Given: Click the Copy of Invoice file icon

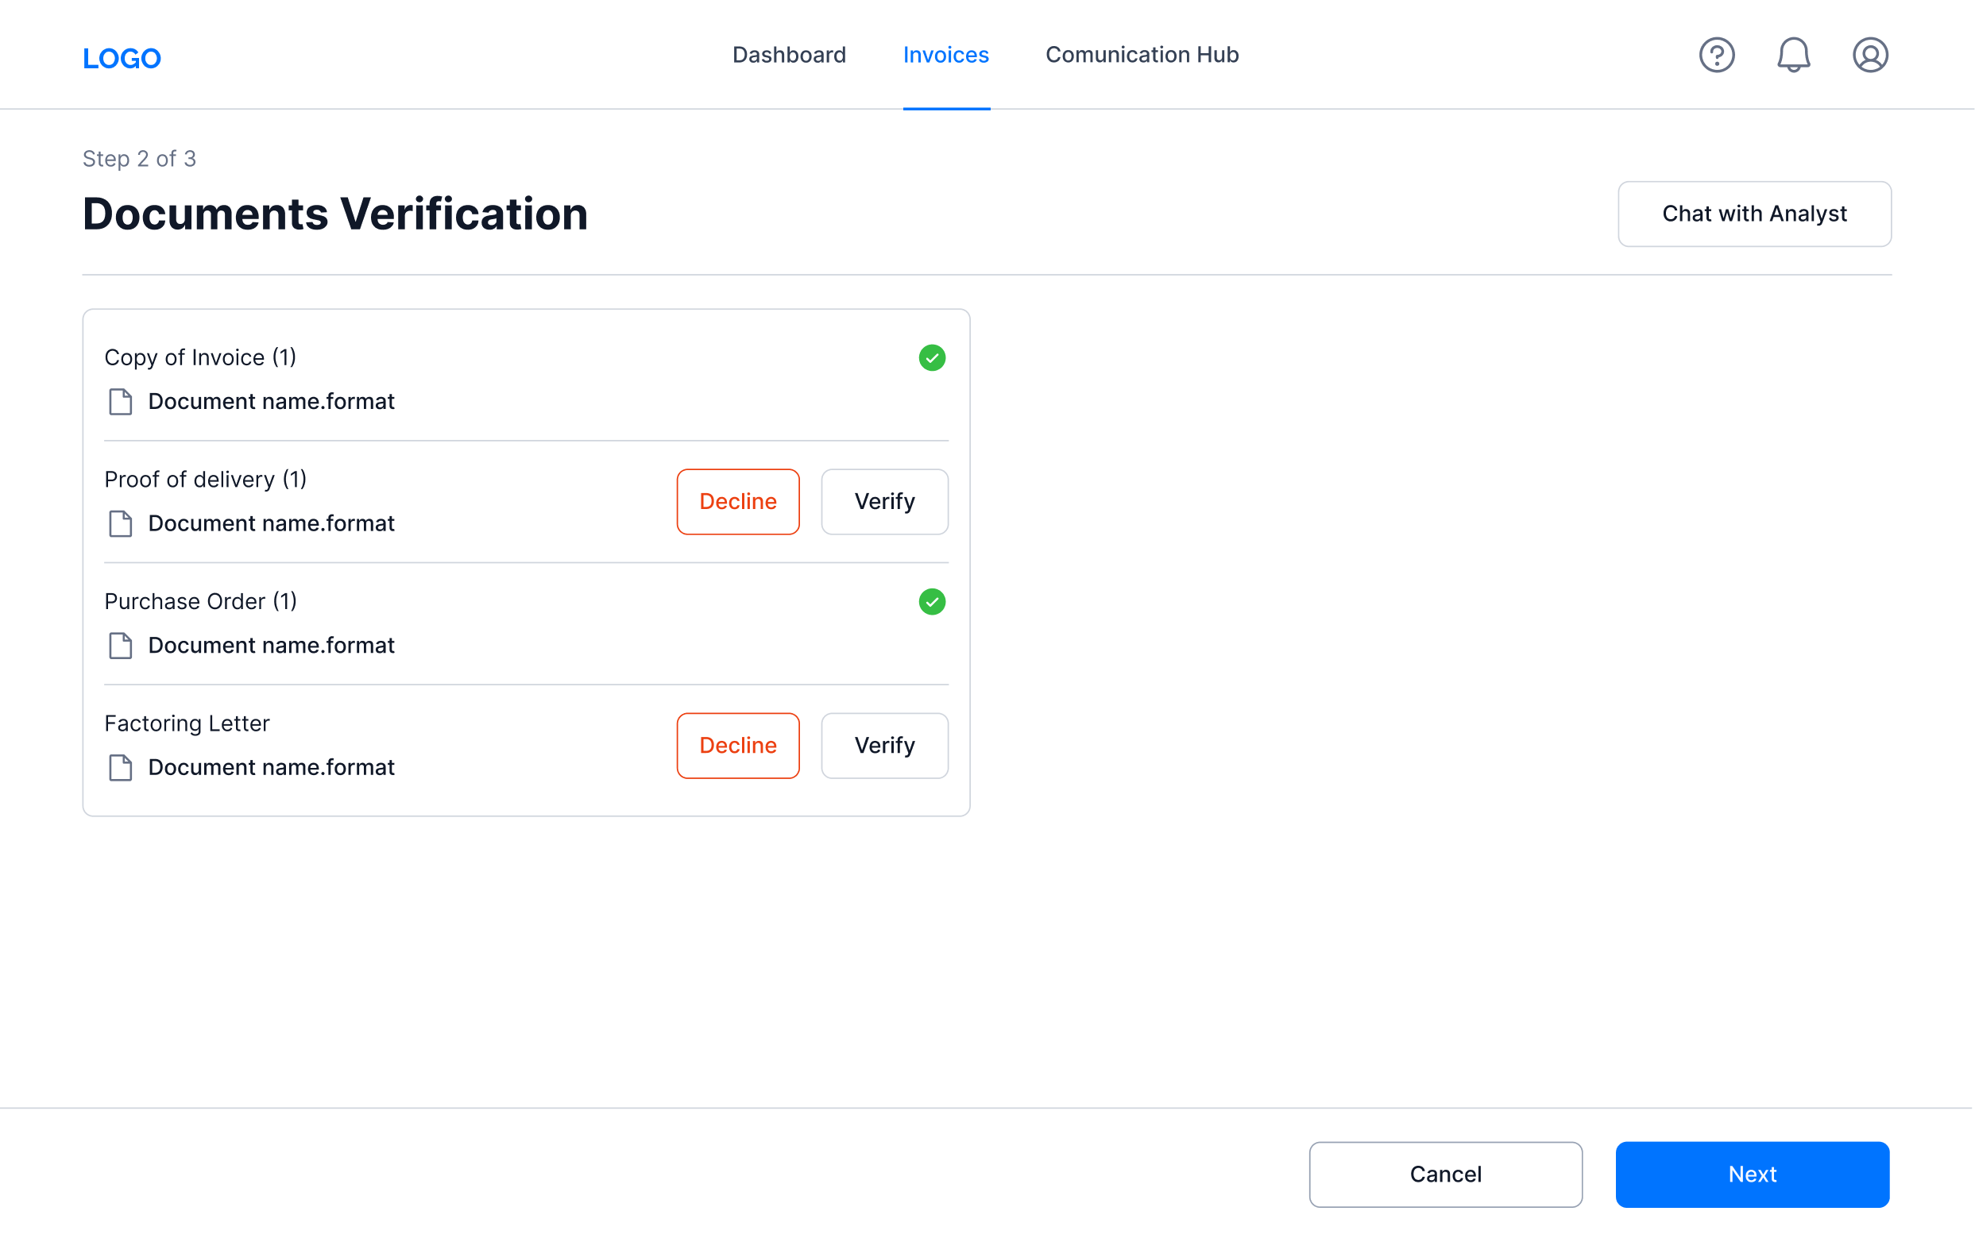Looking at the screenshot, I should (x=121, y=402).
